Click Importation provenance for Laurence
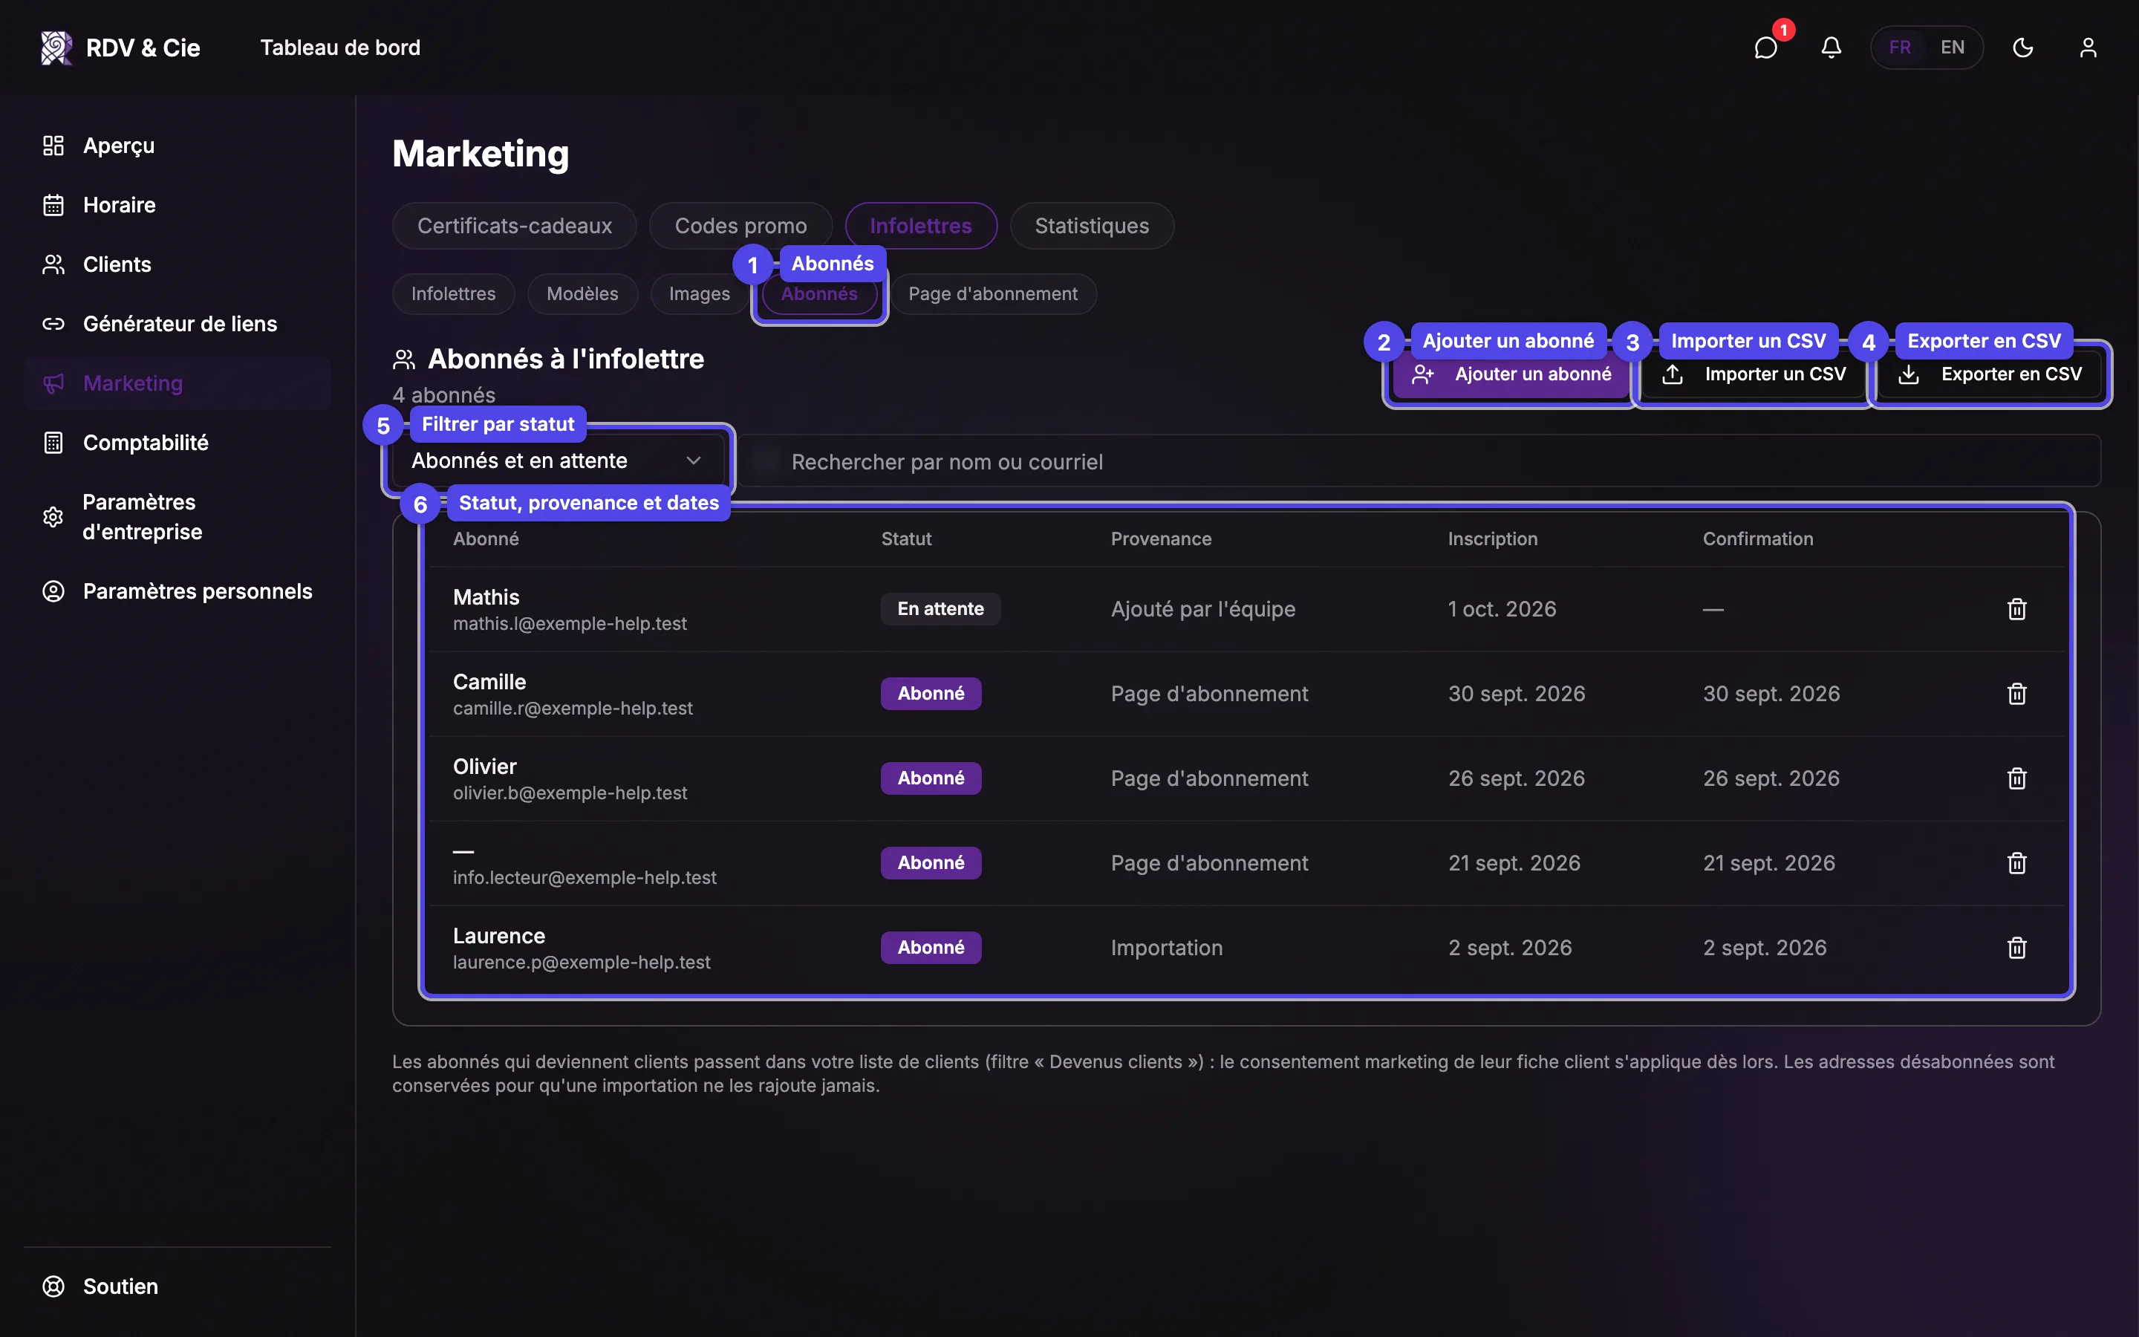Screen dimensions: 2139x1337 click(1167, 948)
